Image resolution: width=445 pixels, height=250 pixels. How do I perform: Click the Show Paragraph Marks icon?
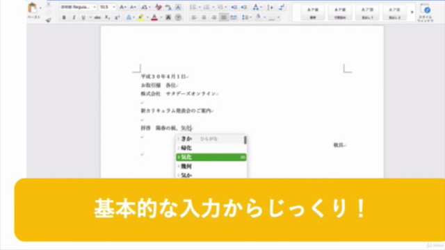click(282, 7)
